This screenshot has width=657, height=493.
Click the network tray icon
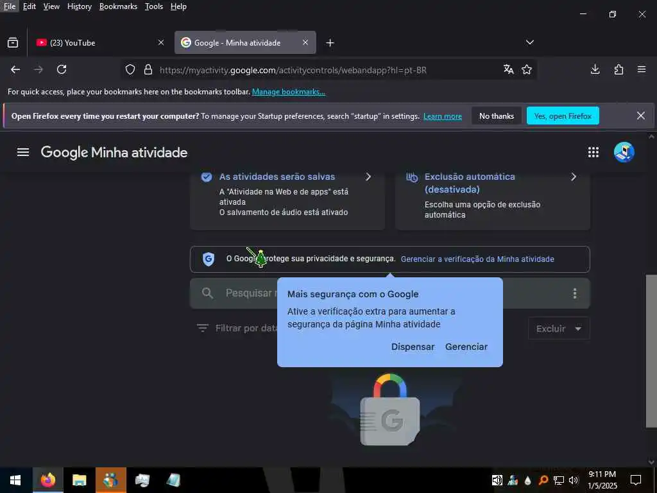tap(559, 480)
